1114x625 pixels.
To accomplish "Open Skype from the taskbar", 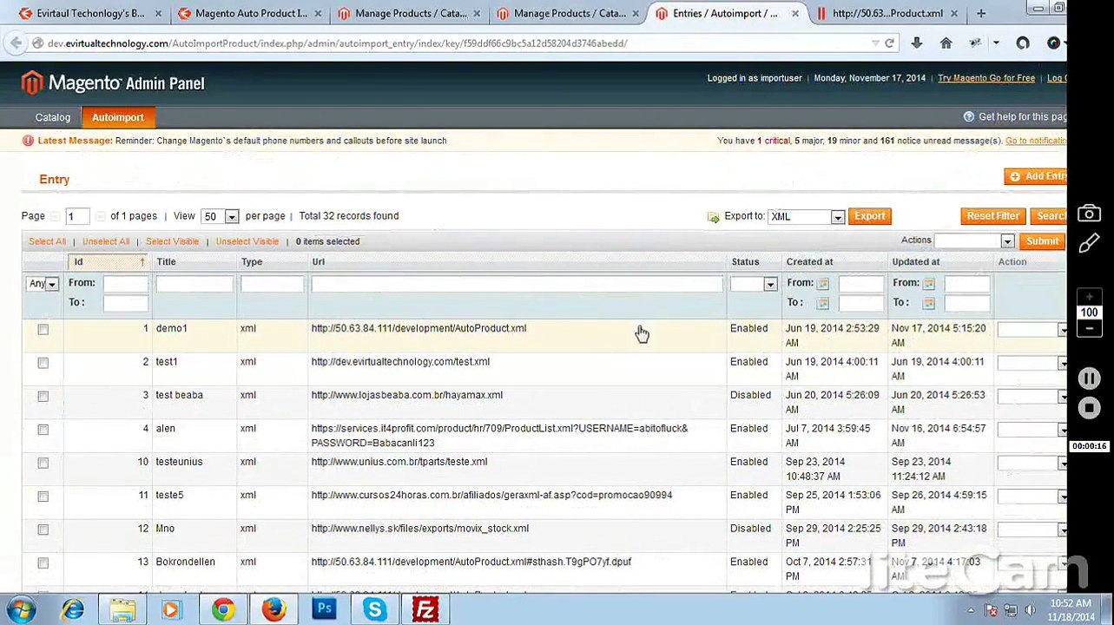I will 374,609.
